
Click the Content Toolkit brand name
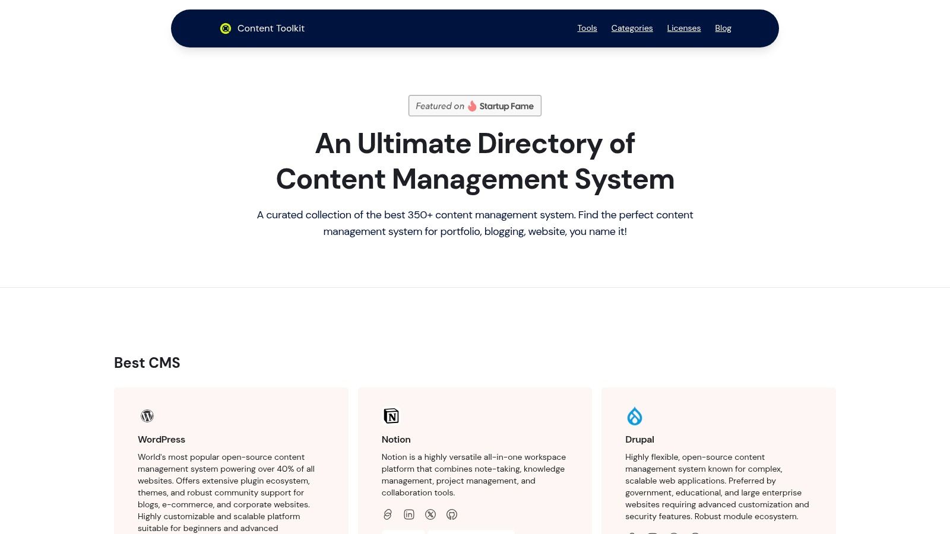point(271,28)
